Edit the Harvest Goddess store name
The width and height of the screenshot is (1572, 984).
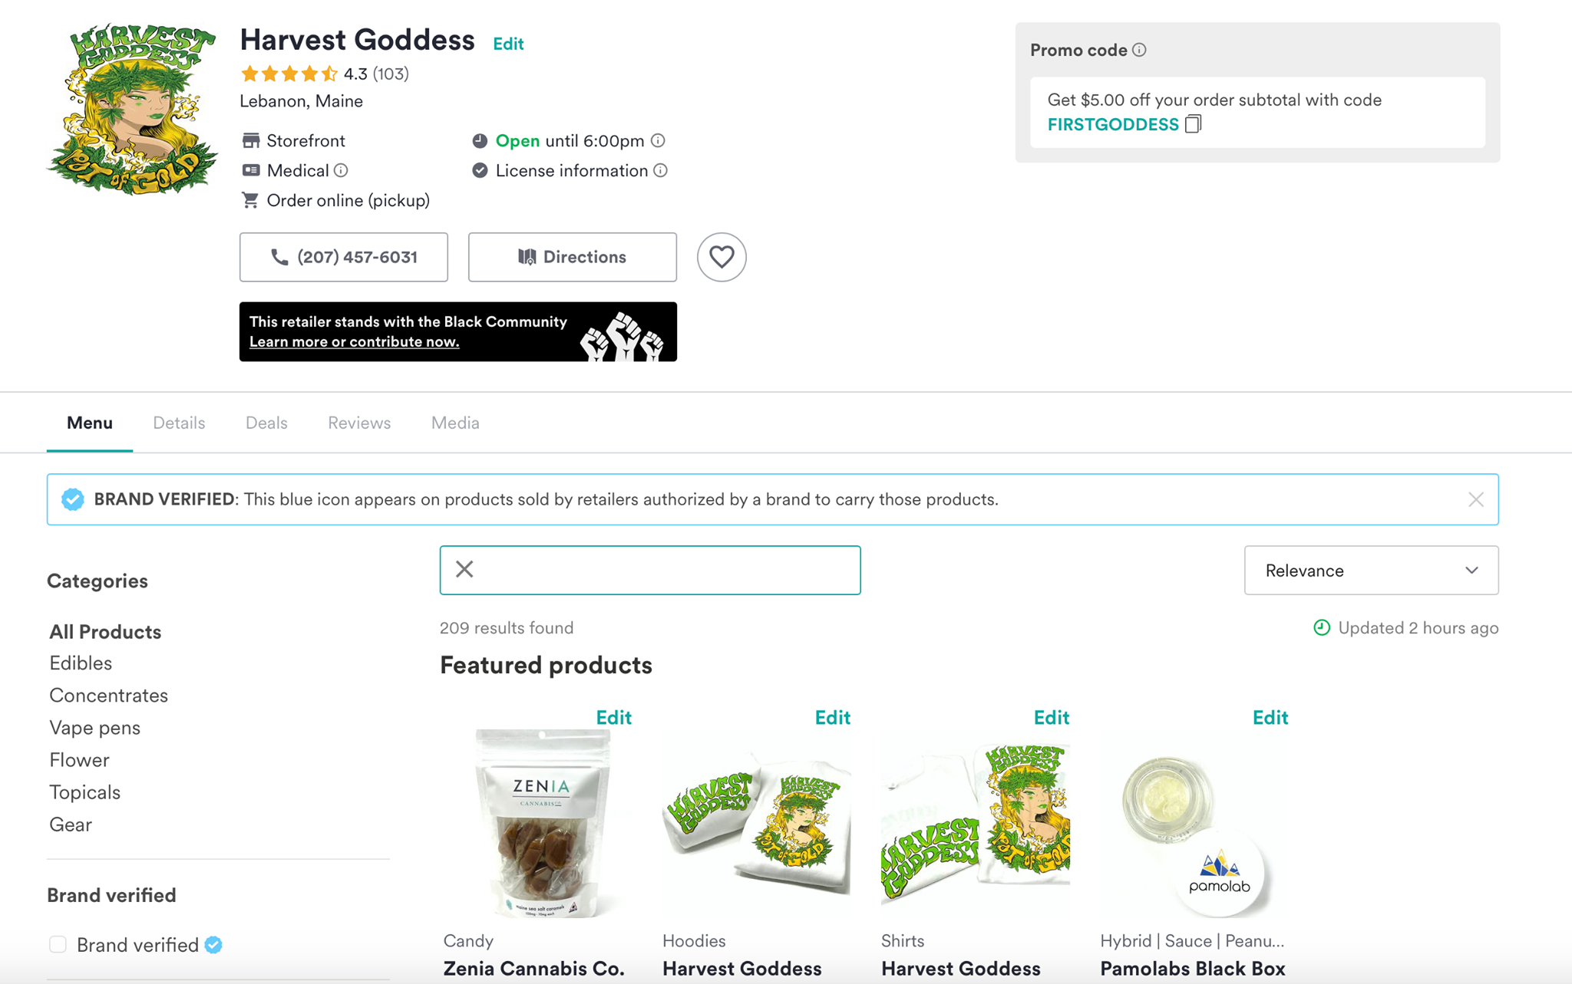[x=508, y=44]
